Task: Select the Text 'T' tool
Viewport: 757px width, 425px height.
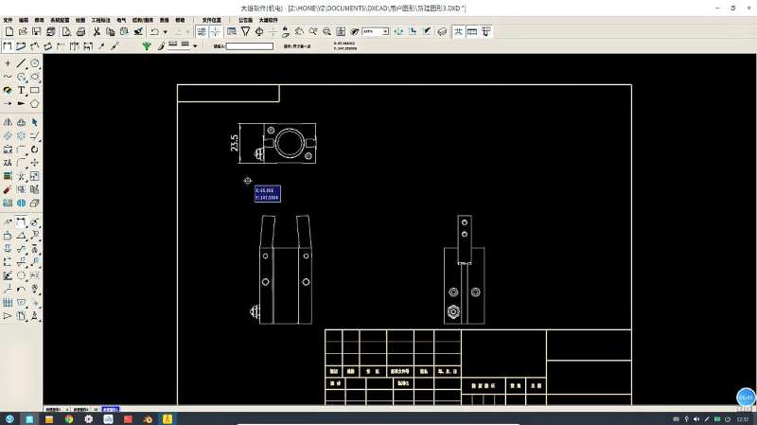Action: coord(21,90)
